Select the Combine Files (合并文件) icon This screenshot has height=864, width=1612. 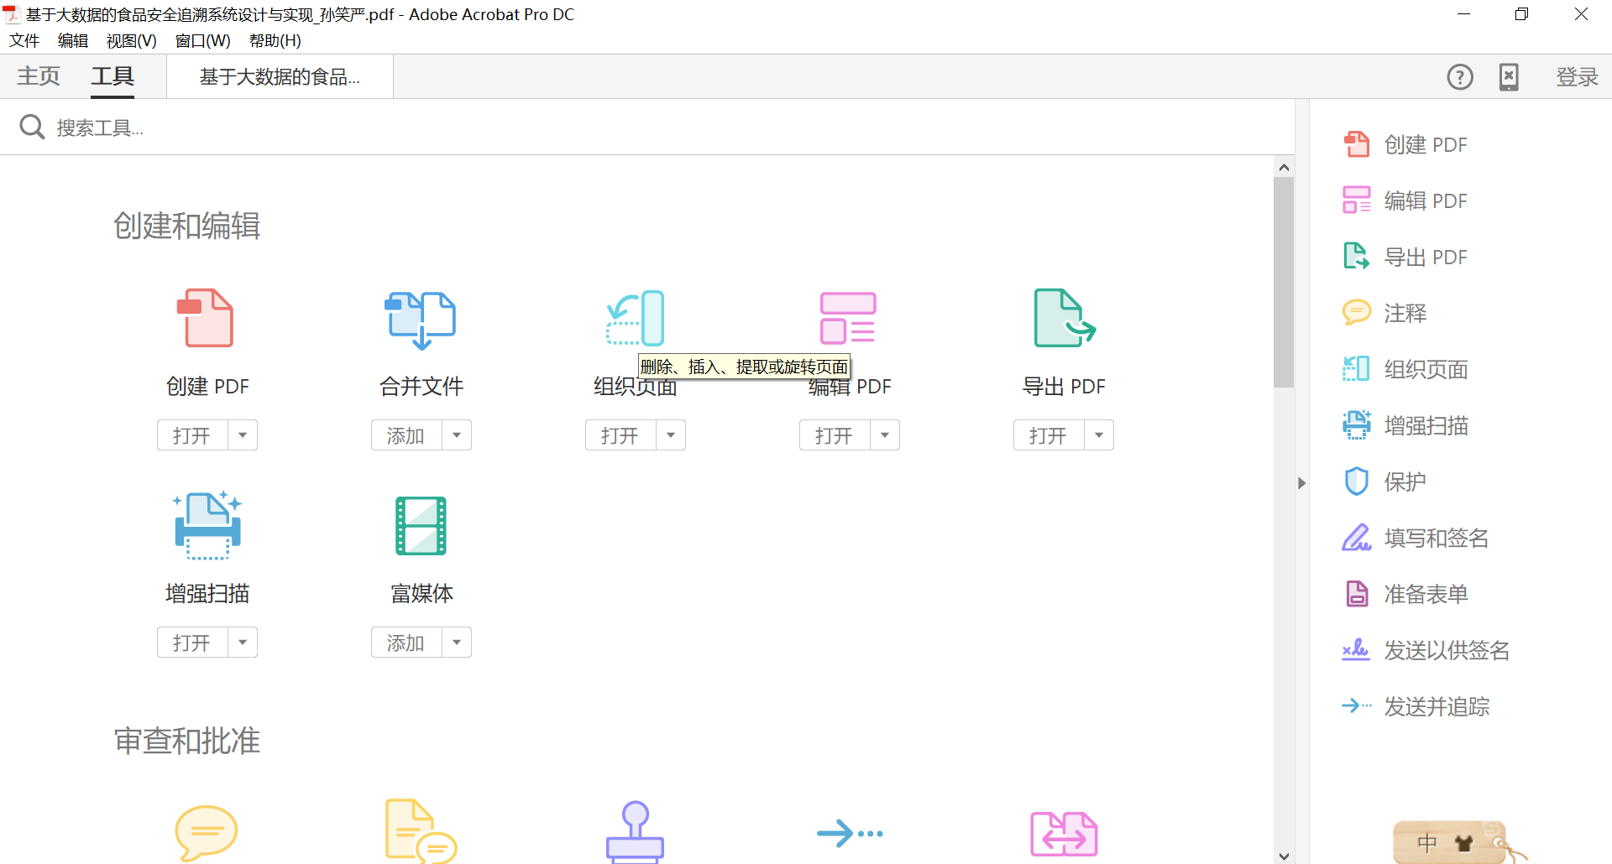[x=421, y=319]
